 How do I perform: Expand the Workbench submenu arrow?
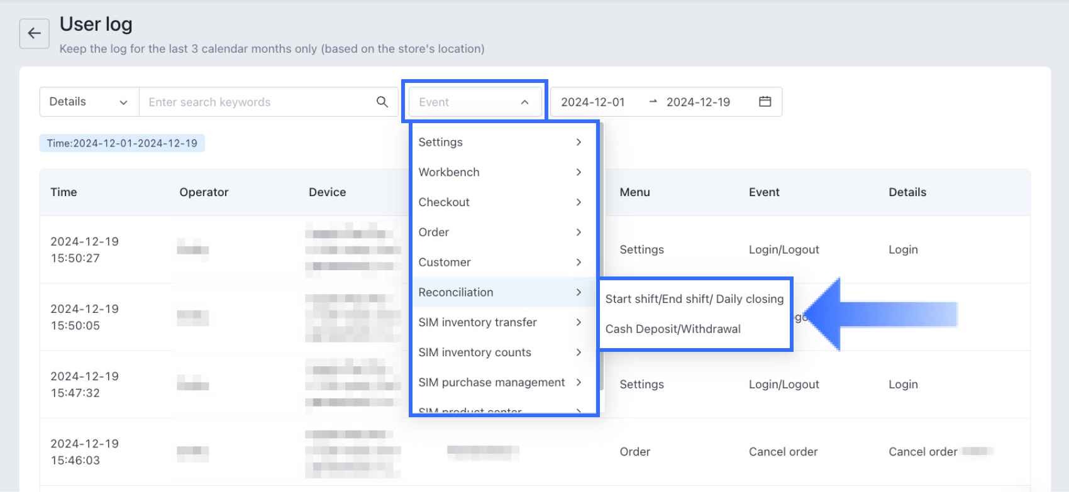(x=579, y=172)
